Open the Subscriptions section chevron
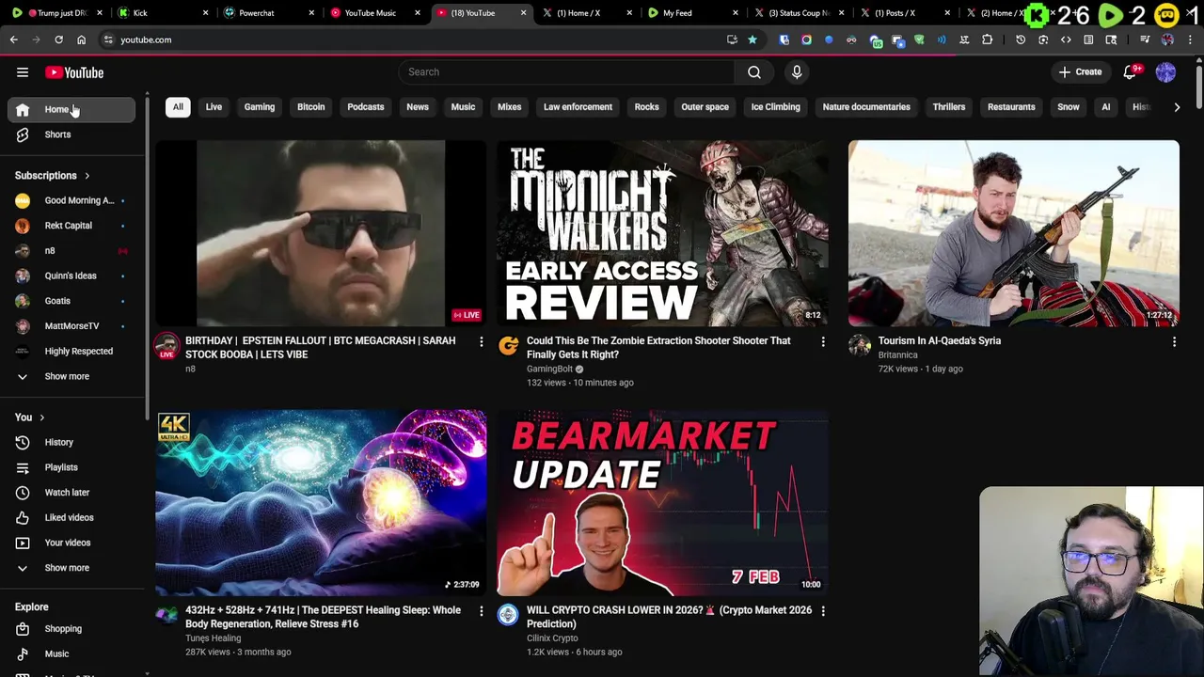 click(87, 176)
